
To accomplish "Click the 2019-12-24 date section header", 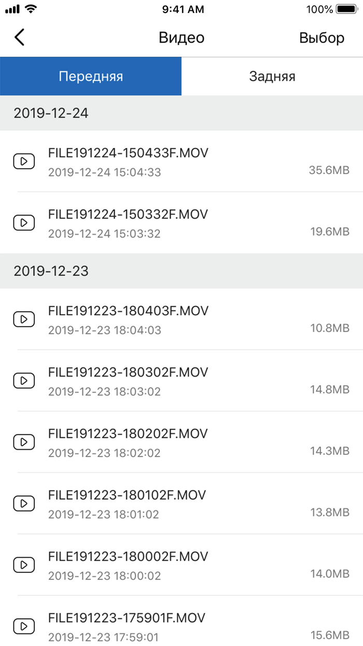I will pos(51,113).
